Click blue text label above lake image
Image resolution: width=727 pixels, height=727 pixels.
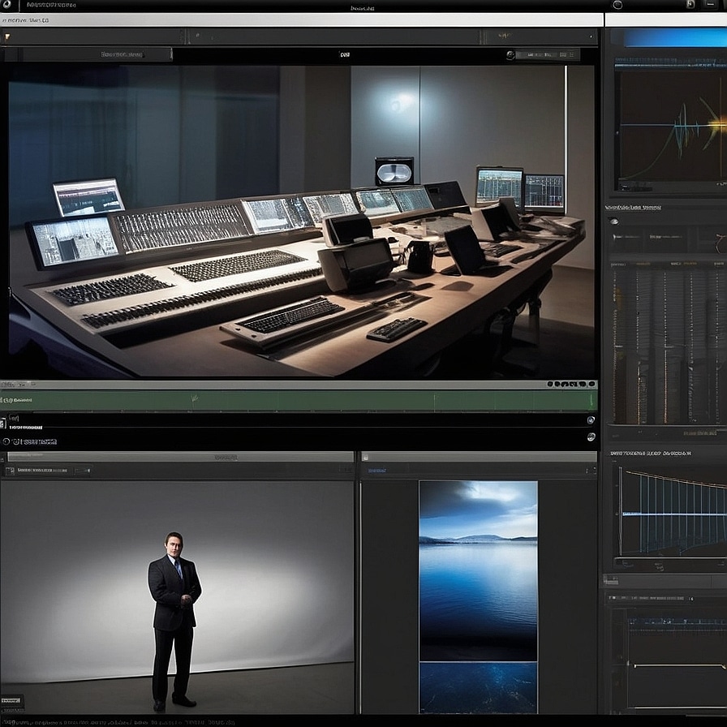tap(376, 470)
